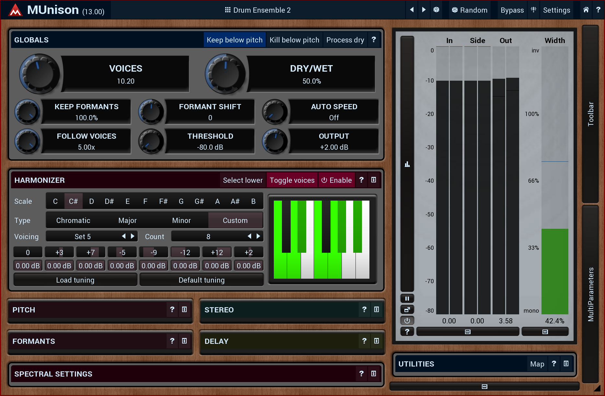Open the Settings menu

[556, 10]
